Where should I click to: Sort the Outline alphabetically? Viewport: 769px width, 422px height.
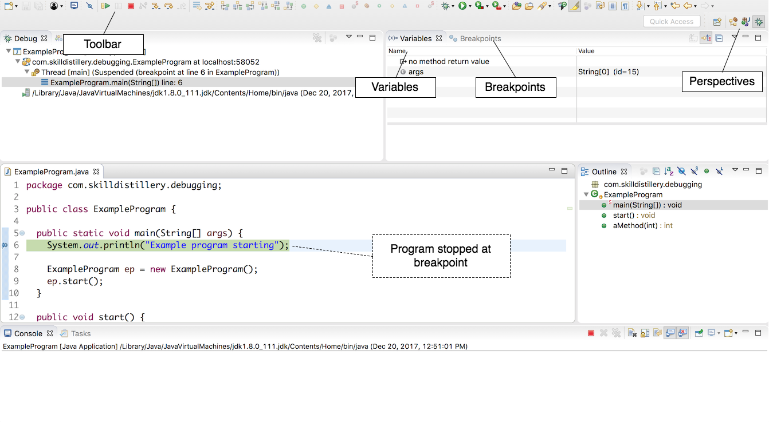[668, 171]
